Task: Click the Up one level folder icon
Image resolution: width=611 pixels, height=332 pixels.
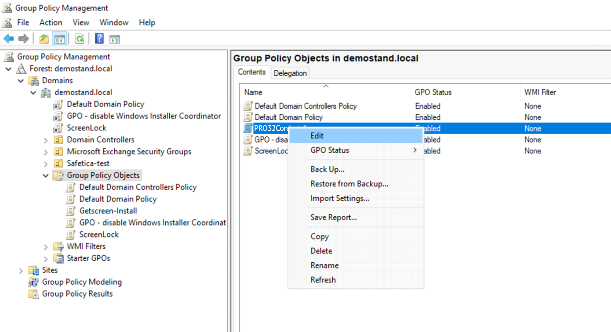Action: [44, 39]
